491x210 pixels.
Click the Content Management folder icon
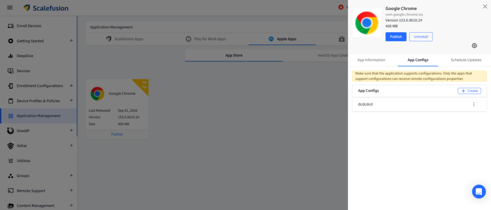coord(11,206)
